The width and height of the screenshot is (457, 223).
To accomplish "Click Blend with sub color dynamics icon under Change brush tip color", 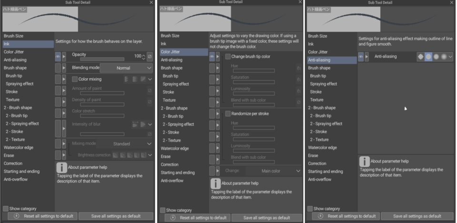I will tap(299, 102).
